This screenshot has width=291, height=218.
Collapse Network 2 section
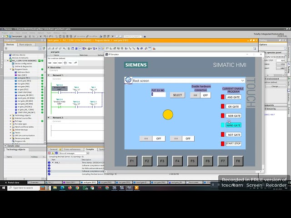click(x=49, y=118)
